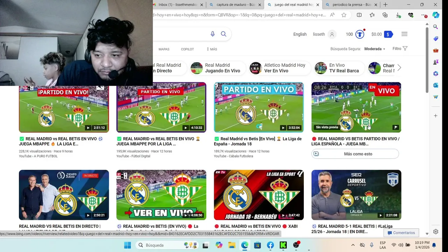Open Edge downloads icon
448x252 pixels.
398,15
